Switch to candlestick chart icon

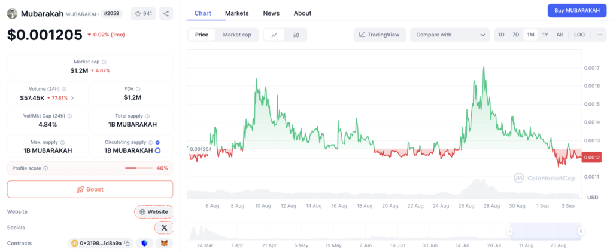point(296,35)
